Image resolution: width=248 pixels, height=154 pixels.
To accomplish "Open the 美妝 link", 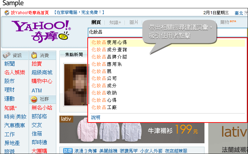I will [21, 117].
